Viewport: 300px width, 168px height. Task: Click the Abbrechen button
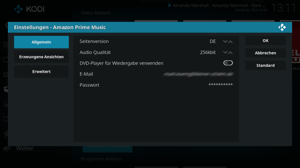265,53
